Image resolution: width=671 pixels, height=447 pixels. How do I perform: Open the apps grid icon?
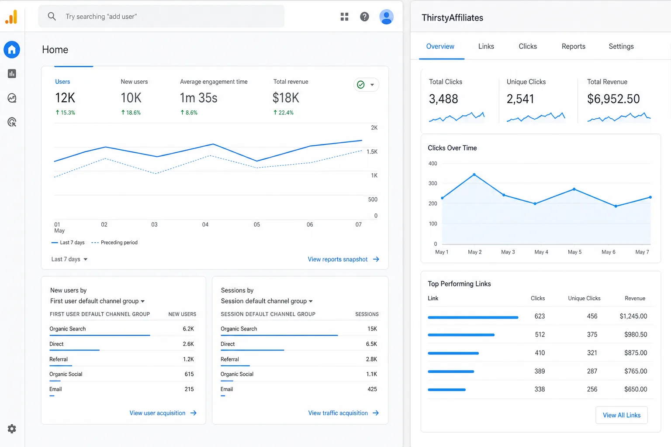tap(344, 17)
